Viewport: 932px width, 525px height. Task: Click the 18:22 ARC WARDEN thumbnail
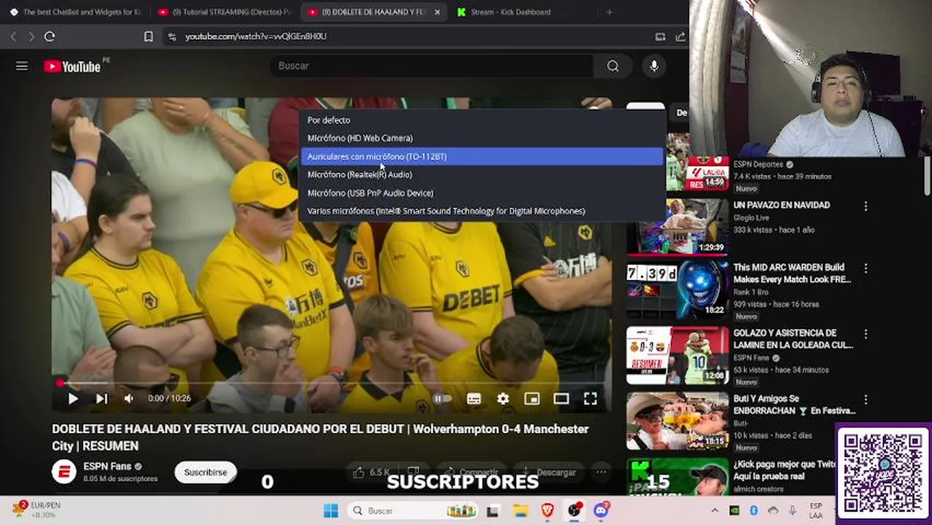pyautogui.click(x=677, y=289)
